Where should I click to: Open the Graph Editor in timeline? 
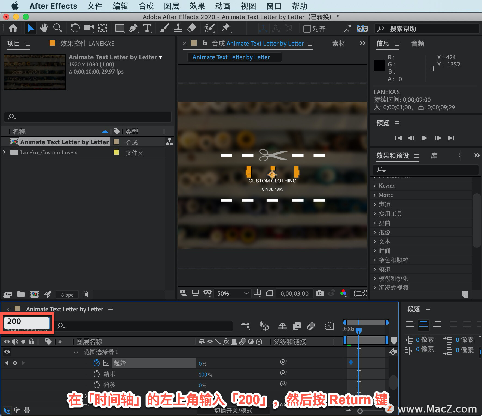[330, 326]
